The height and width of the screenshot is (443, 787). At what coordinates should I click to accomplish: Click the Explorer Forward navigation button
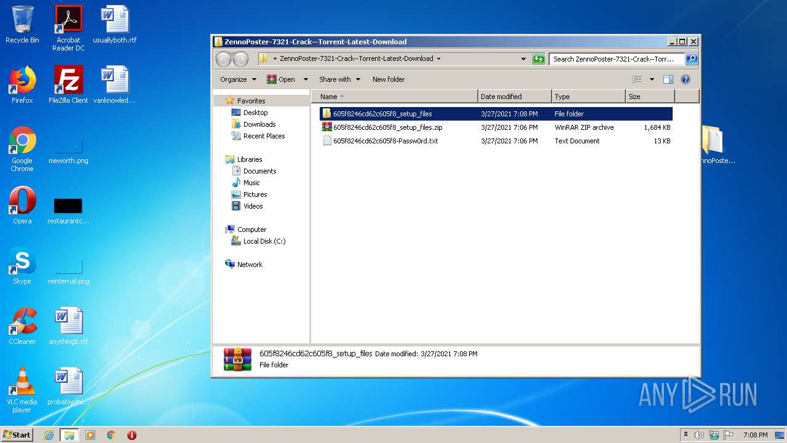coord(240,59)
